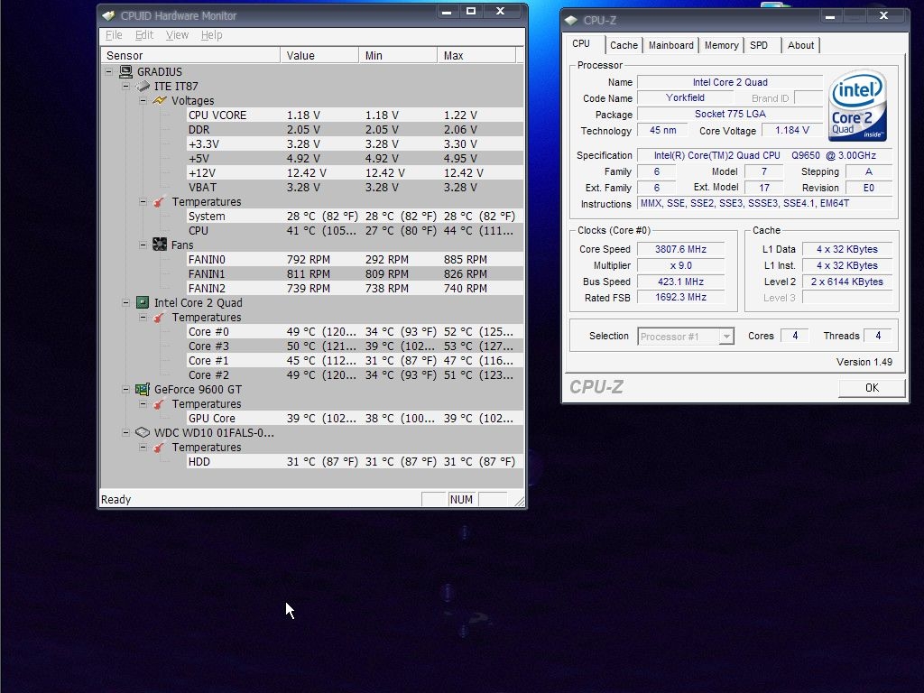Click the Fans icon in the sensor tree
The height and width of the screenshot is (693, 924).
[x=160, y=245]
